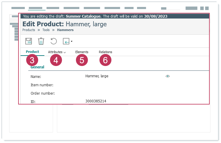Go to Products in the breadcrumb
Image resolution: width=221 pixels, height=143 pixels.
coord(29,30)
